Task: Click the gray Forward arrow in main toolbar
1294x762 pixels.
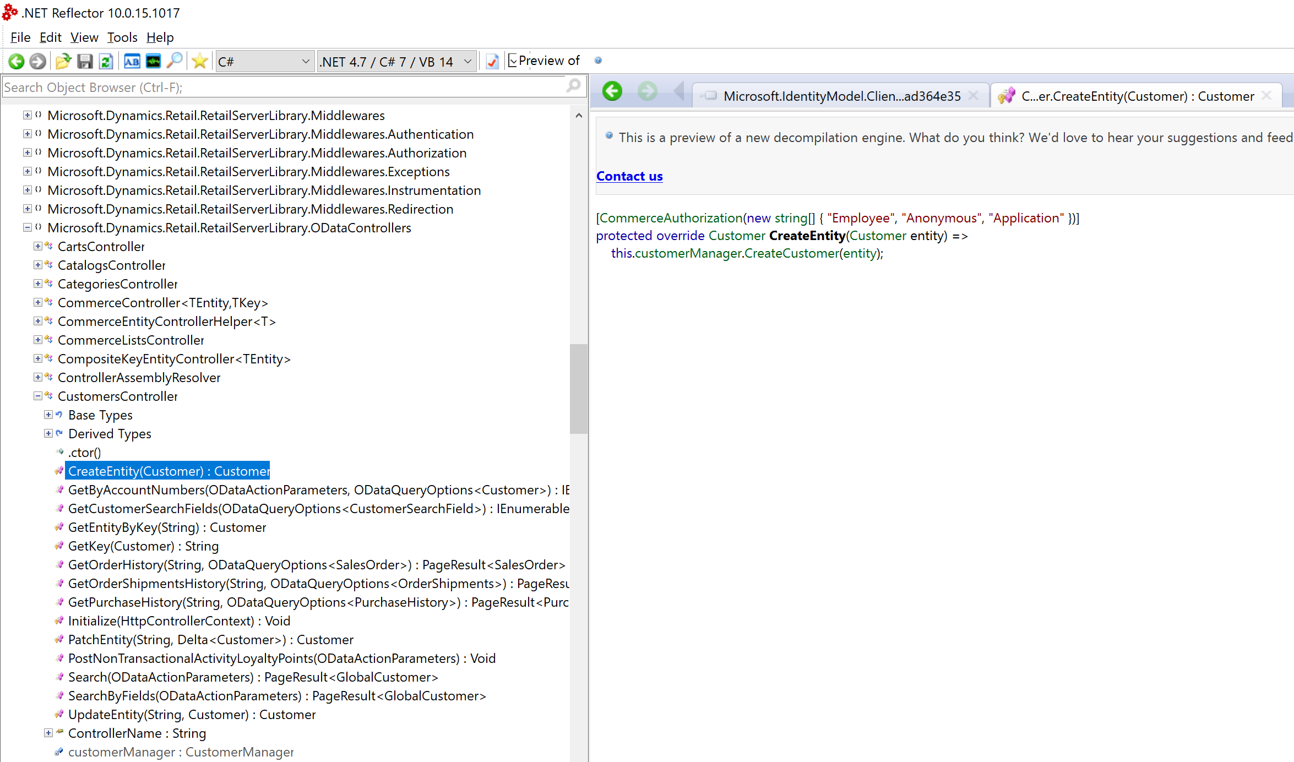Action: click(37, 61)
